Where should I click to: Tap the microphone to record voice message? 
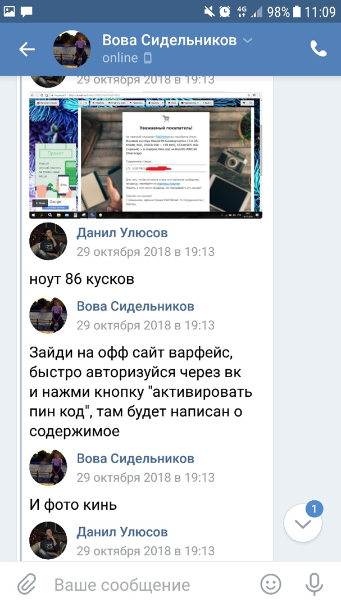(313, 584)
